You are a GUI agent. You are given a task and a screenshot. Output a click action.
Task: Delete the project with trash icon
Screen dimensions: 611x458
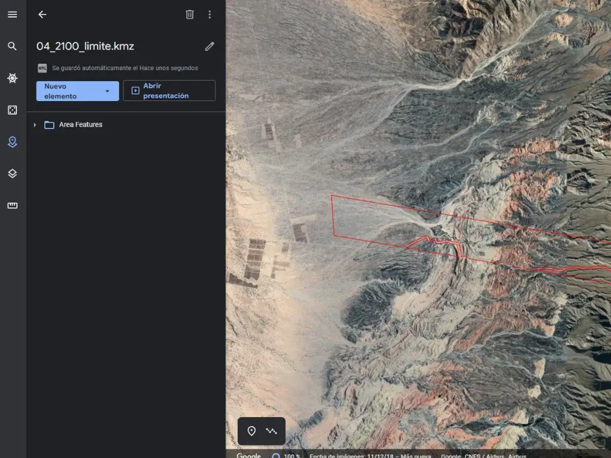pos(190,14)
